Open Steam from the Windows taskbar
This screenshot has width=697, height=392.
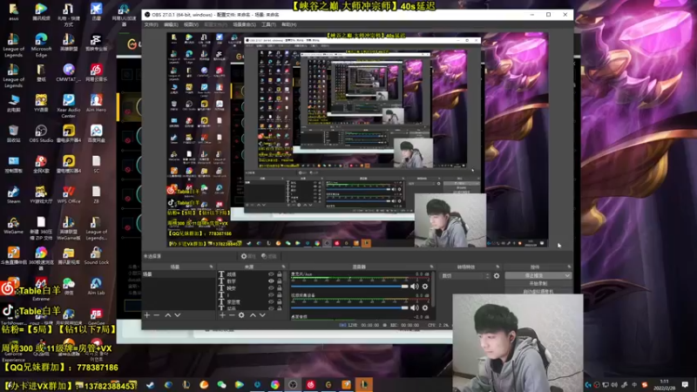150,384
